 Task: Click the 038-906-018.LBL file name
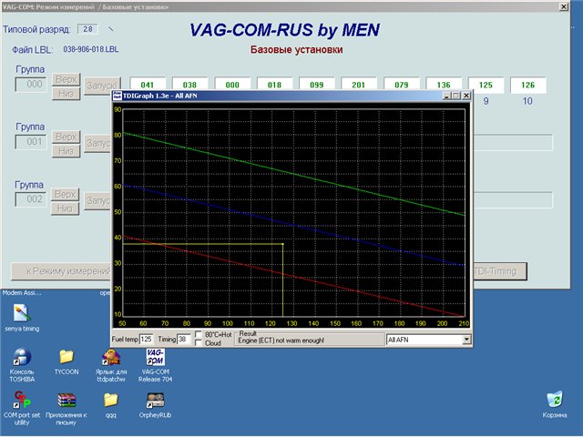coord(91,49)
